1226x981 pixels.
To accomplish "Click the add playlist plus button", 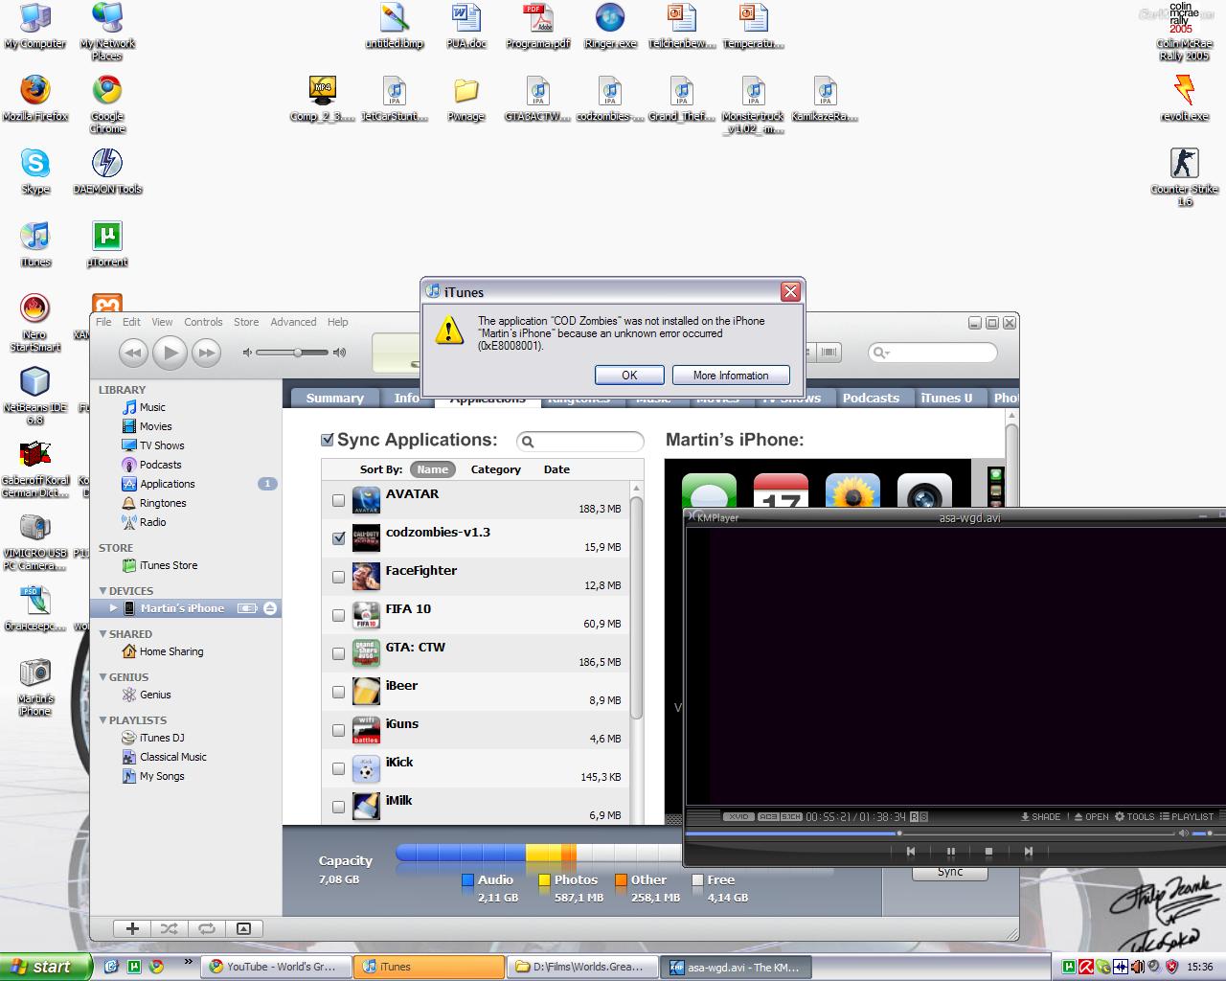I will click(x=132, y=928).
